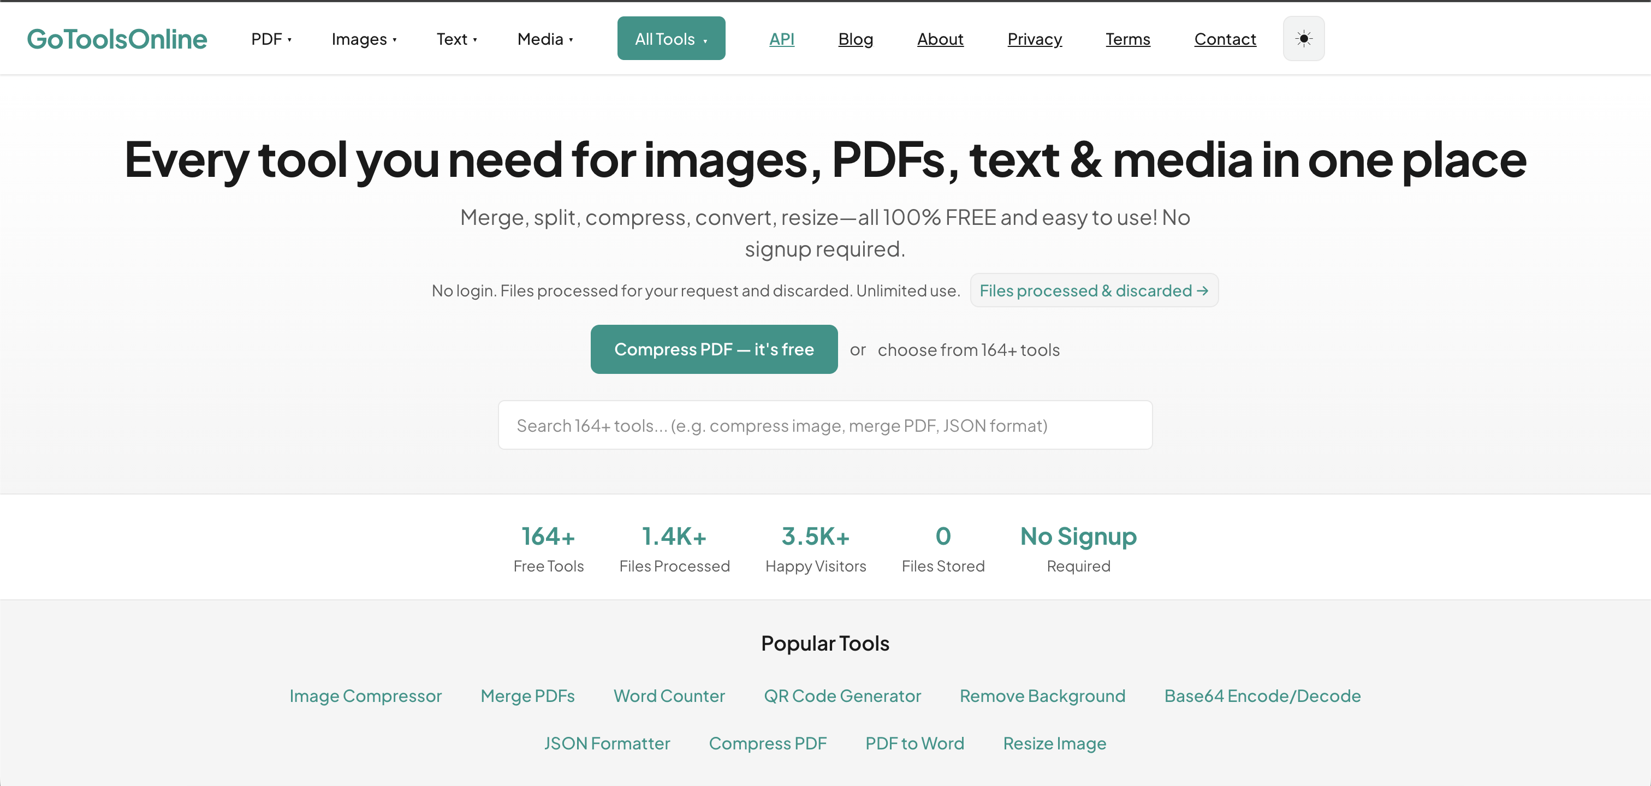Image resolution: width=1651 pixels, height=786 pixels.
Task: Open the Image Compressor tool
Action: tap(365, 696)
